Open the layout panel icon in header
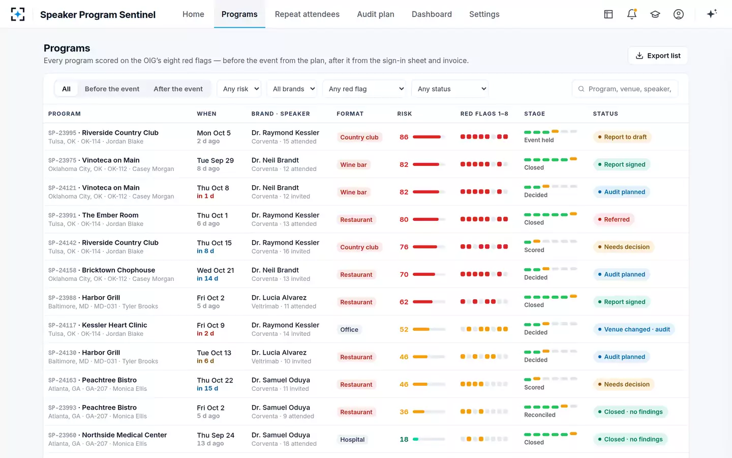 (x=608, y=14)
